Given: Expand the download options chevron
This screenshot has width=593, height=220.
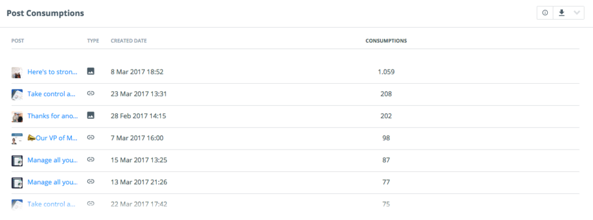Looking at the screenshot, I should pyautogui.click(x=577, y=13).
